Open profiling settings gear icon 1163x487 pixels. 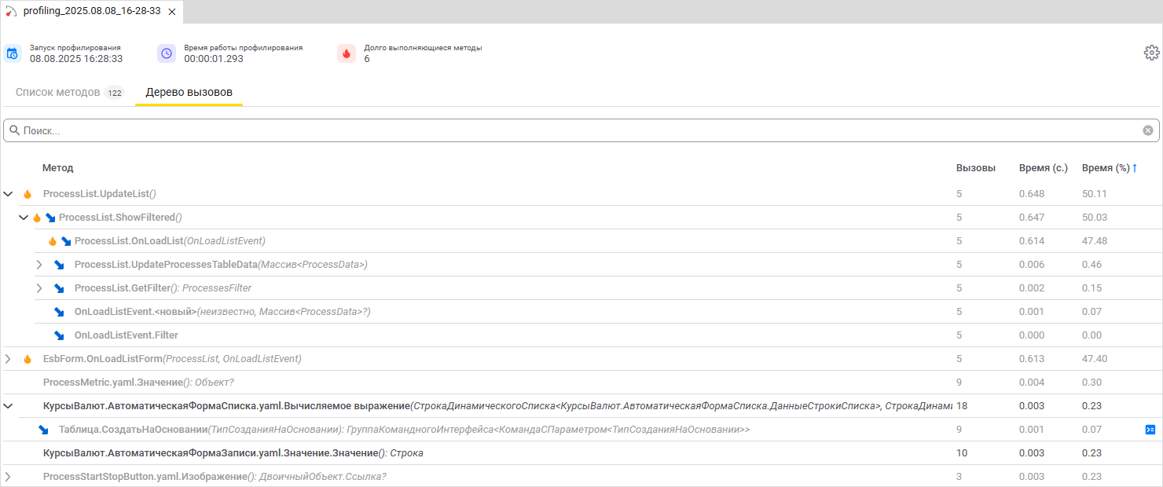pyautogui.click(x=1151, y=53)
